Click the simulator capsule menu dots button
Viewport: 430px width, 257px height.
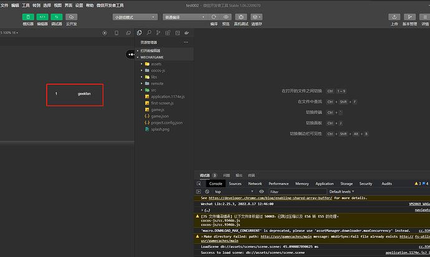[131, 54]
